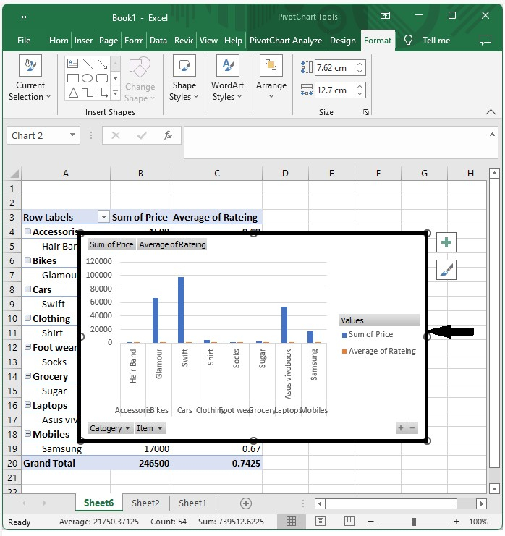Open the WordArt Styles menu
This screenshot has height=536, width=505.
[227, 78]
